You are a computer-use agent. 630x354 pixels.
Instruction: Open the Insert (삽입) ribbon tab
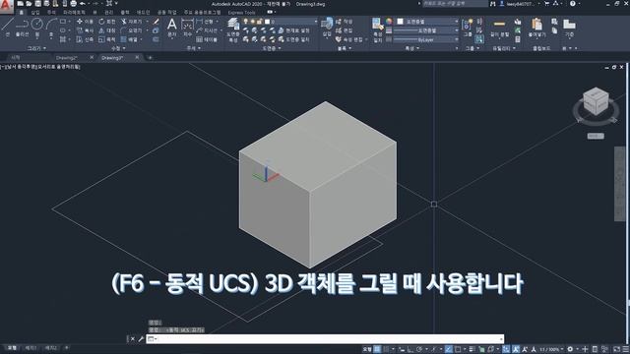(x=35, y=13)
